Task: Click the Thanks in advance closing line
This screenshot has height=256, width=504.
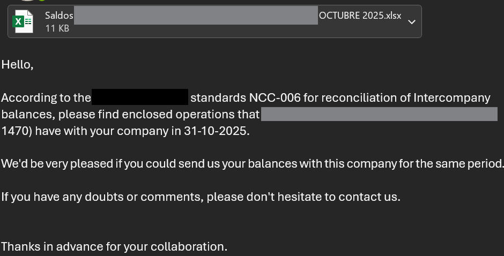Action: click(x=114, y=246)
